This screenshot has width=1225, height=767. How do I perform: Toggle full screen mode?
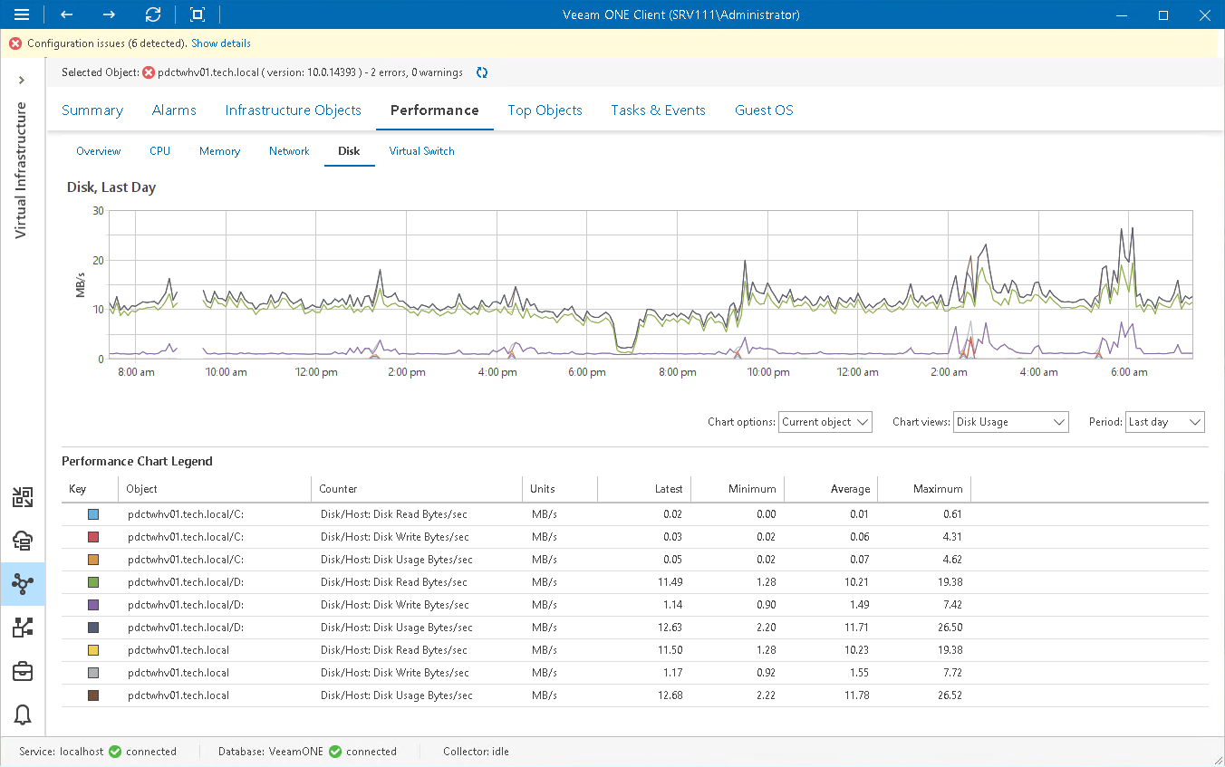(196, 14)
